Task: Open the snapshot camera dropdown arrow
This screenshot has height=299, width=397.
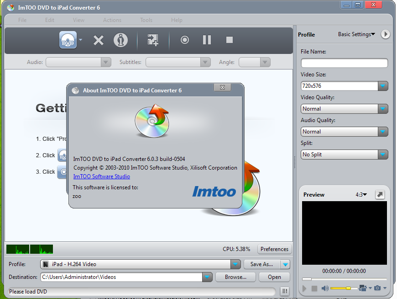Action: (385, 288)
